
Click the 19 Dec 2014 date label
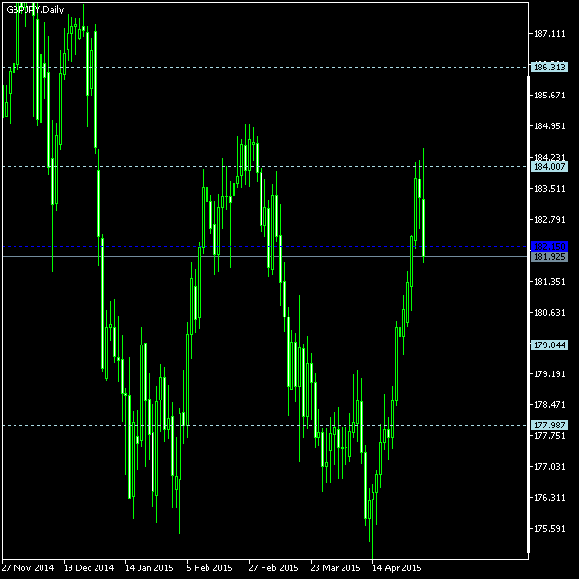pyautogui.click(x=89, y=568)
